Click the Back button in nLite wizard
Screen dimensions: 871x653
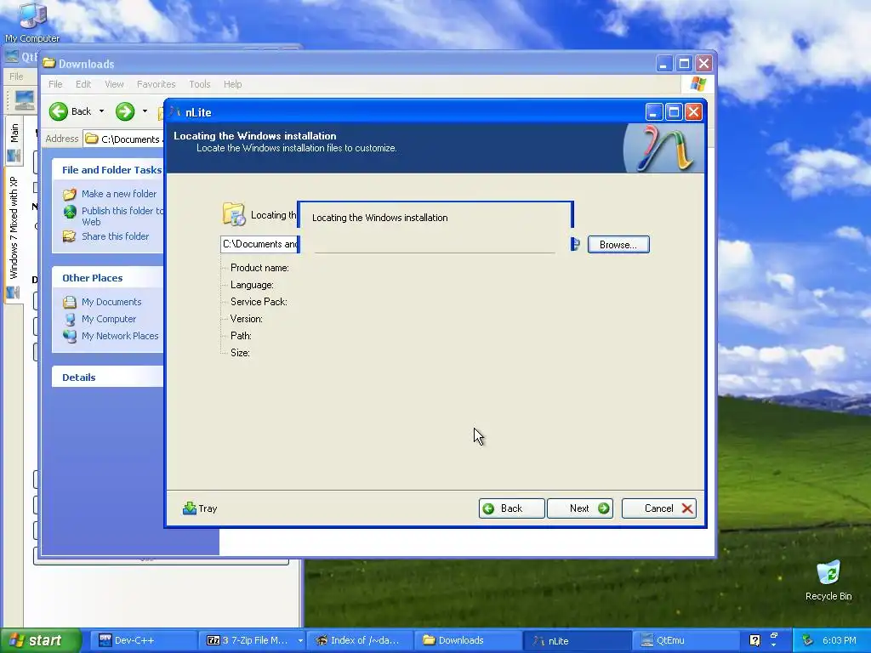[511, 508]
